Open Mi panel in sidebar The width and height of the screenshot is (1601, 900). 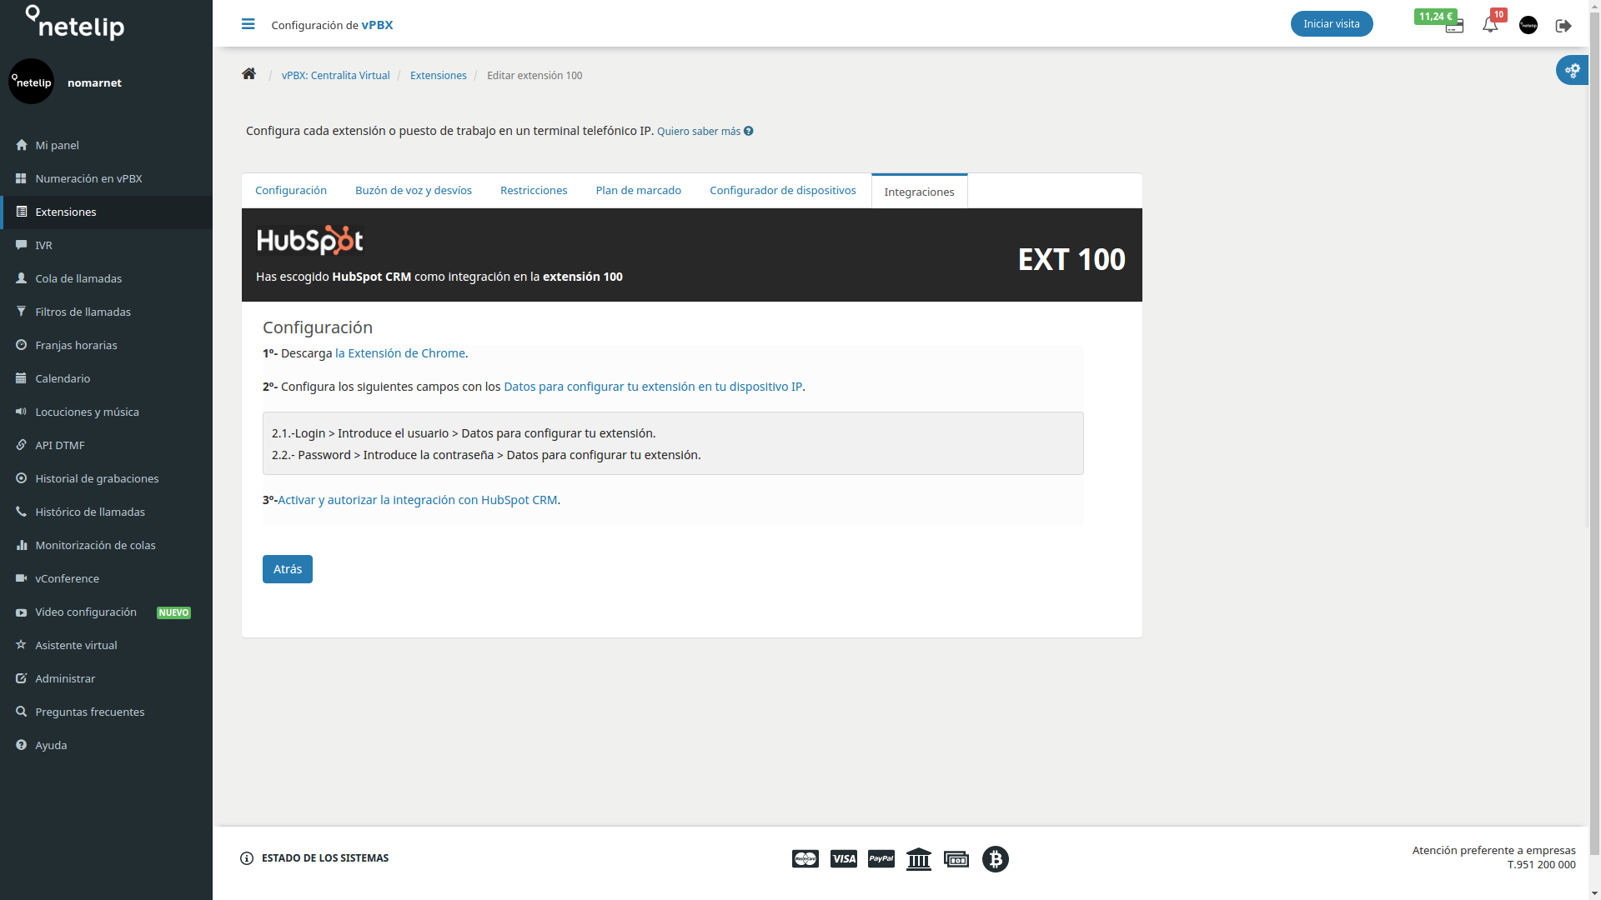107,145
